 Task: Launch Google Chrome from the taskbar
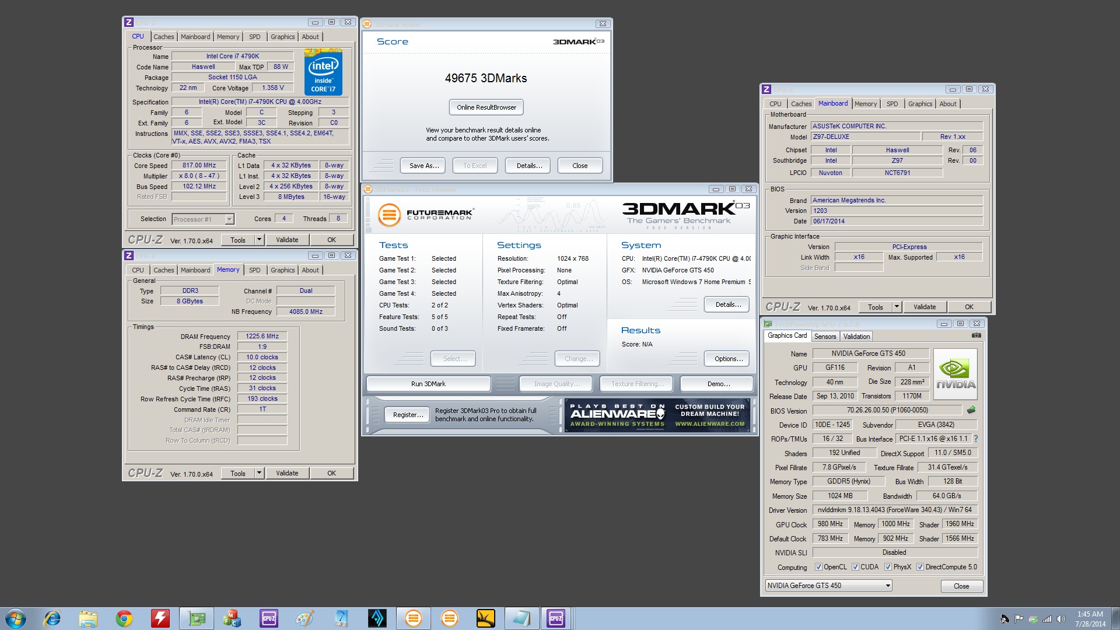[124, 618]
